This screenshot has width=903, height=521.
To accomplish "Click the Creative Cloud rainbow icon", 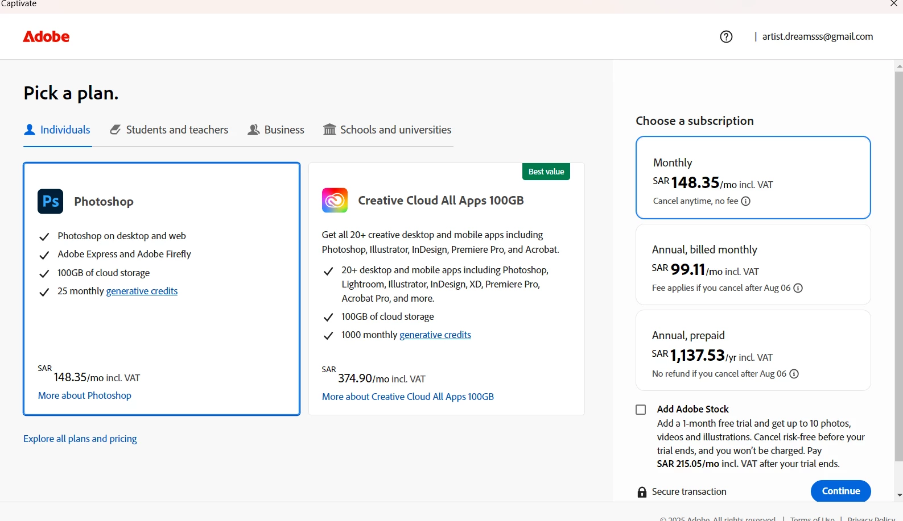I will point(335,200).
